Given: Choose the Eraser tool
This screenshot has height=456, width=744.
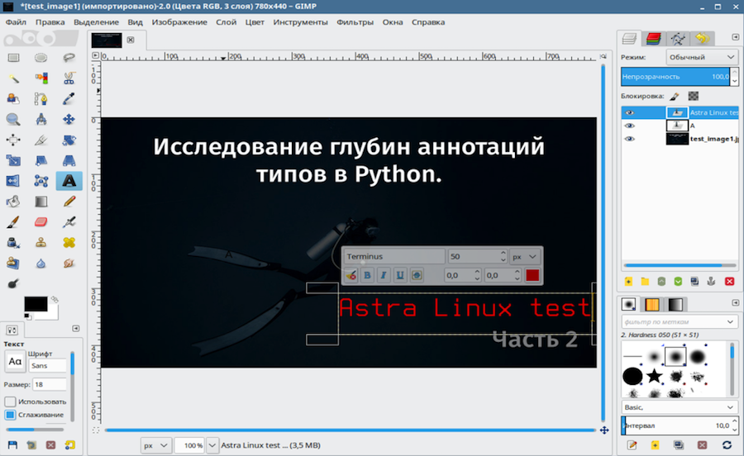Looking at the screenshot, I should click(x=41, y=222).
